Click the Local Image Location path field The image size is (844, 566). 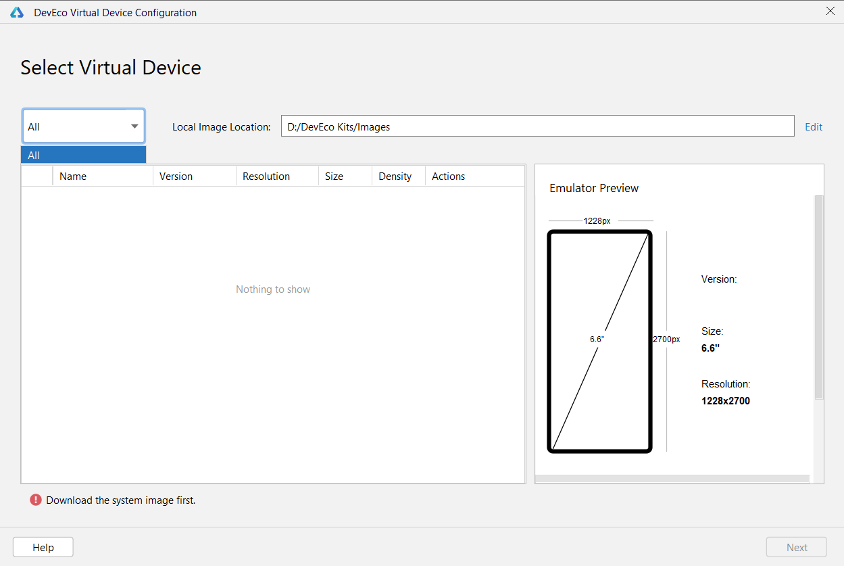(x=538, y=126)
